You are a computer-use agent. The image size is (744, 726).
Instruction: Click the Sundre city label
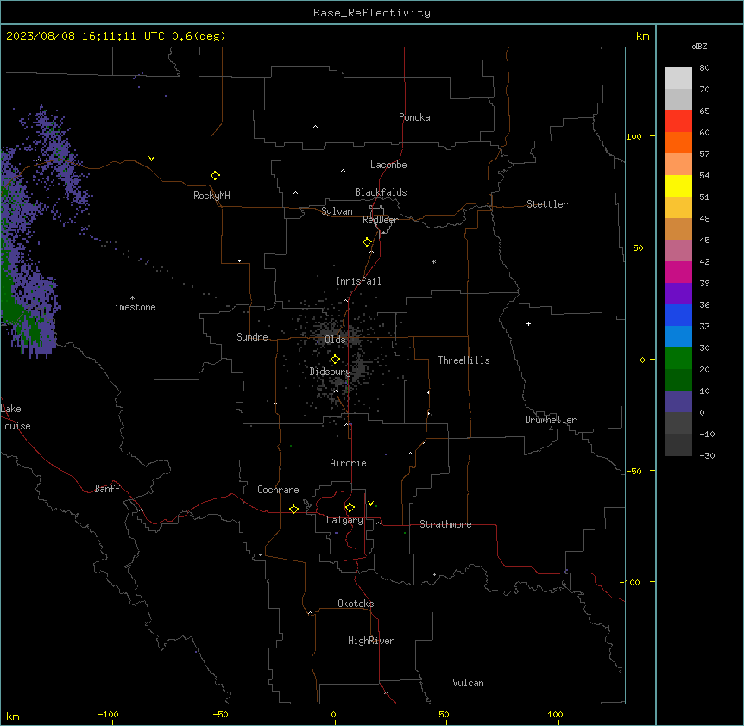pyautogui.click(x=252, y=337)
